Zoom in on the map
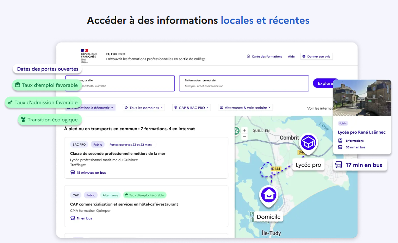 [x=244, y=130]
